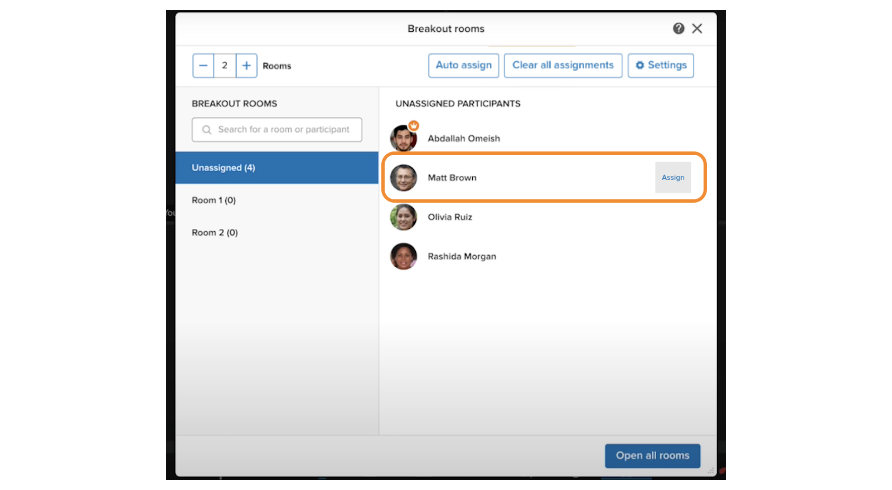Decrease the number of rooms with minus
The height and width of the screenshot is (490, 892).
point(203,66)
